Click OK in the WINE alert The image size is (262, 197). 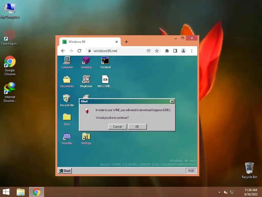[137, 127]
